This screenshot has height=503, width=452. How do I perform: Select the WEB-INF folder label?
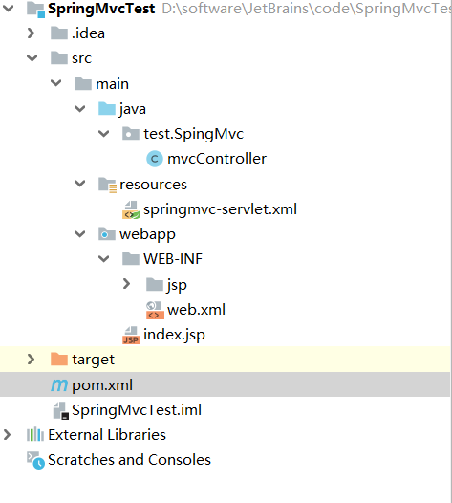[173, 259]
